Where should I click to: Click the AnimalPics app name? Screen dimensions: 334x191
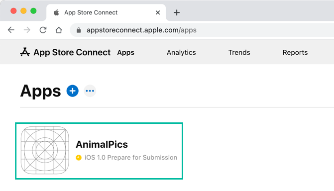coord(102,144)
